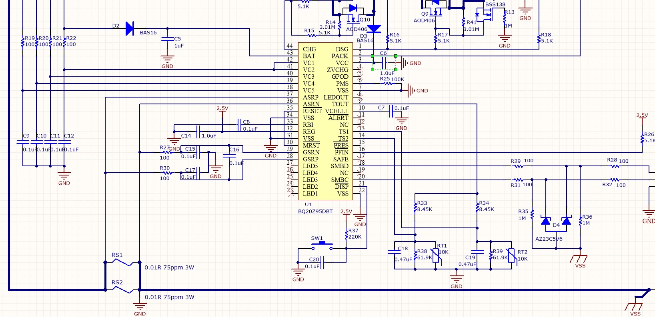Select the LEDOUT pin name on U1
Image resolution: width=655 pixels, height=317 pixels.
(336, 97)
